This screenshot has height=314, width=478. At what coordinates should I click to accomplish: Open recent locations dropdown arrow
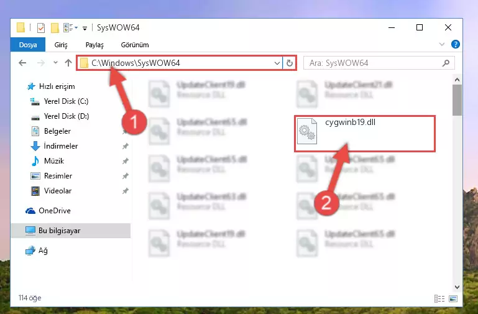[x=55, y=63]
